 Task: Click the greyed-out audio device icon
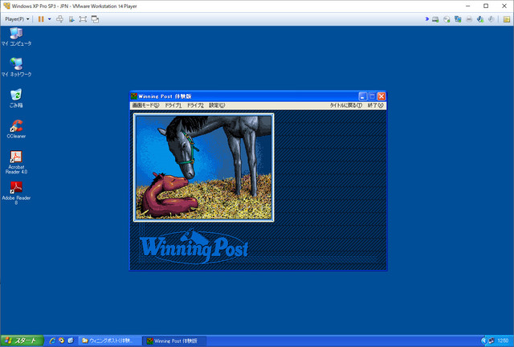click(x=491, y=19)
